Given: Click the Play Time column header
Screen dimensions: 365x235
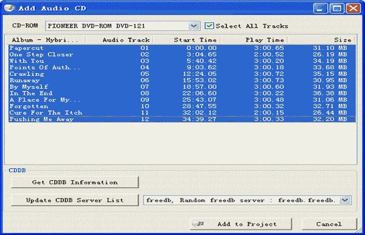Looking at the screenshot, I should click(x=253, y=40).
